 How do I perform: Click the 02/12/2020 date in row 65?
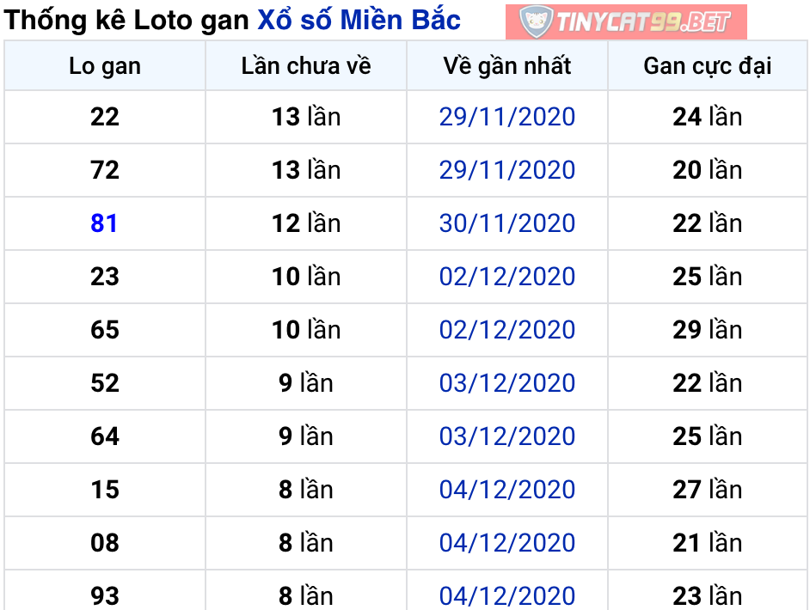(x=507, y=330)
